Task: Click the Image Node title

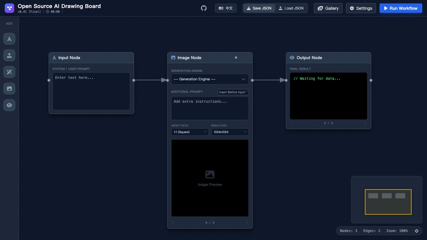Action: [189, 58]
